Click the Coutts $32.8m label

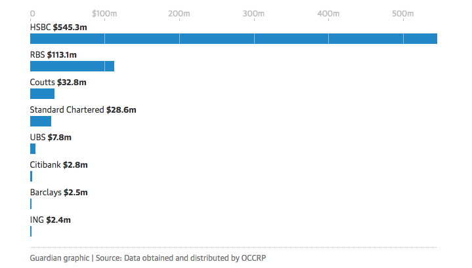58,83
